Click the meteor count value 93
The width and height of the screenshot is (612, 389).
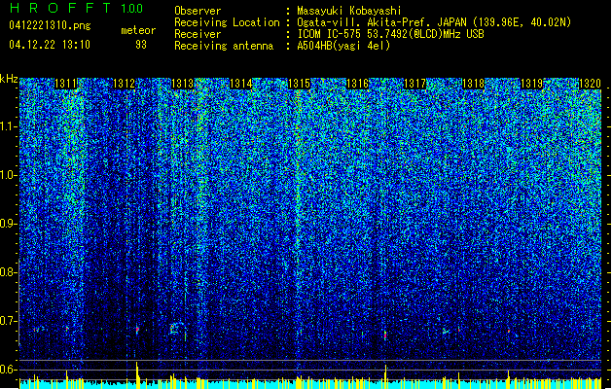141,45
